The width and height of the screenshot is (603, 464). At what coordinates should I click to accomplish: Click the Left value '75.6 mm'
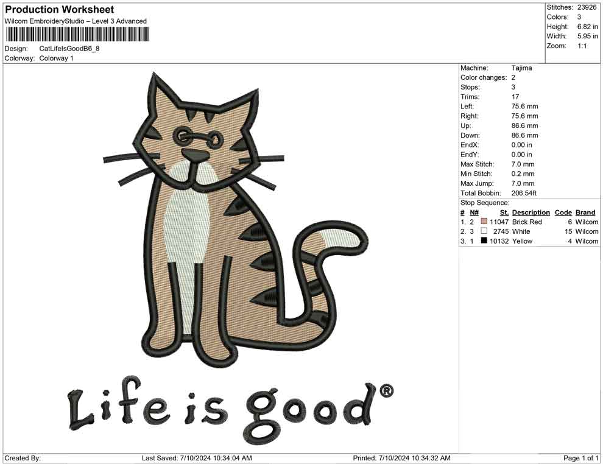click(x=524, y=107)
